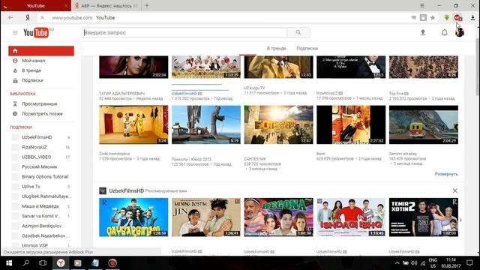The width and height of the screenshot is (480, 270).
Task: Switch to the В тренде tab
Action: pos(276,48)
